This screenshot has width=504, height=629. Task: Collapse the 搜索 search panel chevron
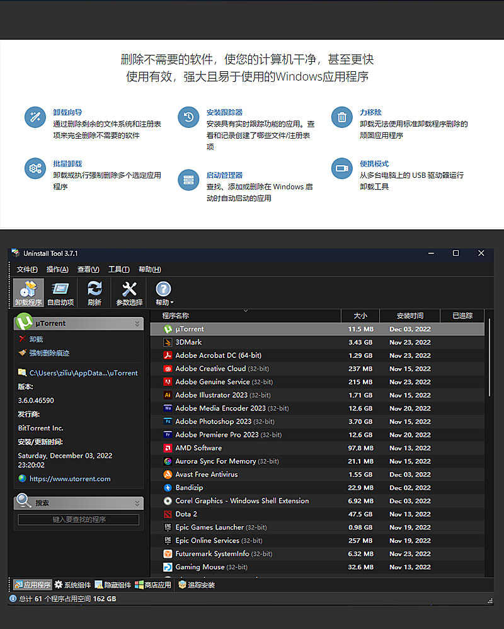click(137, 503)
